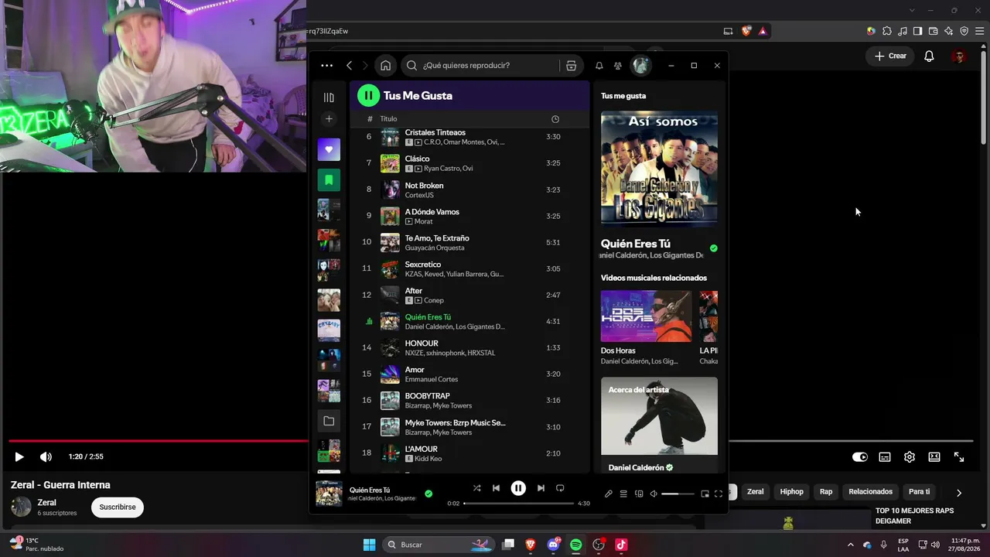Screen dimensions: 990x557
Task: Adjust Spotify volume slider
Action: point(678,494)
